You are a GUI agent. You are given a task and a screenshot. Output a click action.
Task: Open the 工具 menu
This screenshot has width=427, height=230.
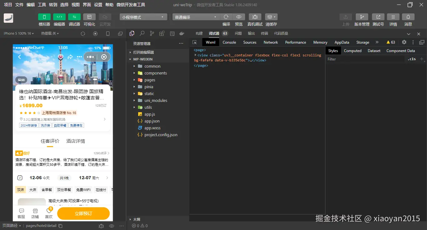tap(42, 5)
